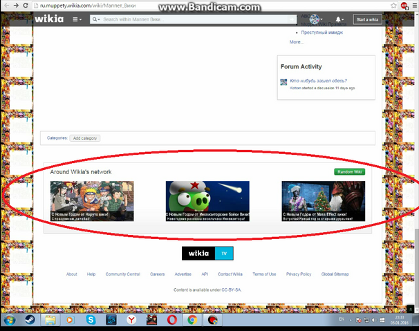Open the Privacy Policy footer link
This screenshot has width=419, height=331.
pos(299,274)
